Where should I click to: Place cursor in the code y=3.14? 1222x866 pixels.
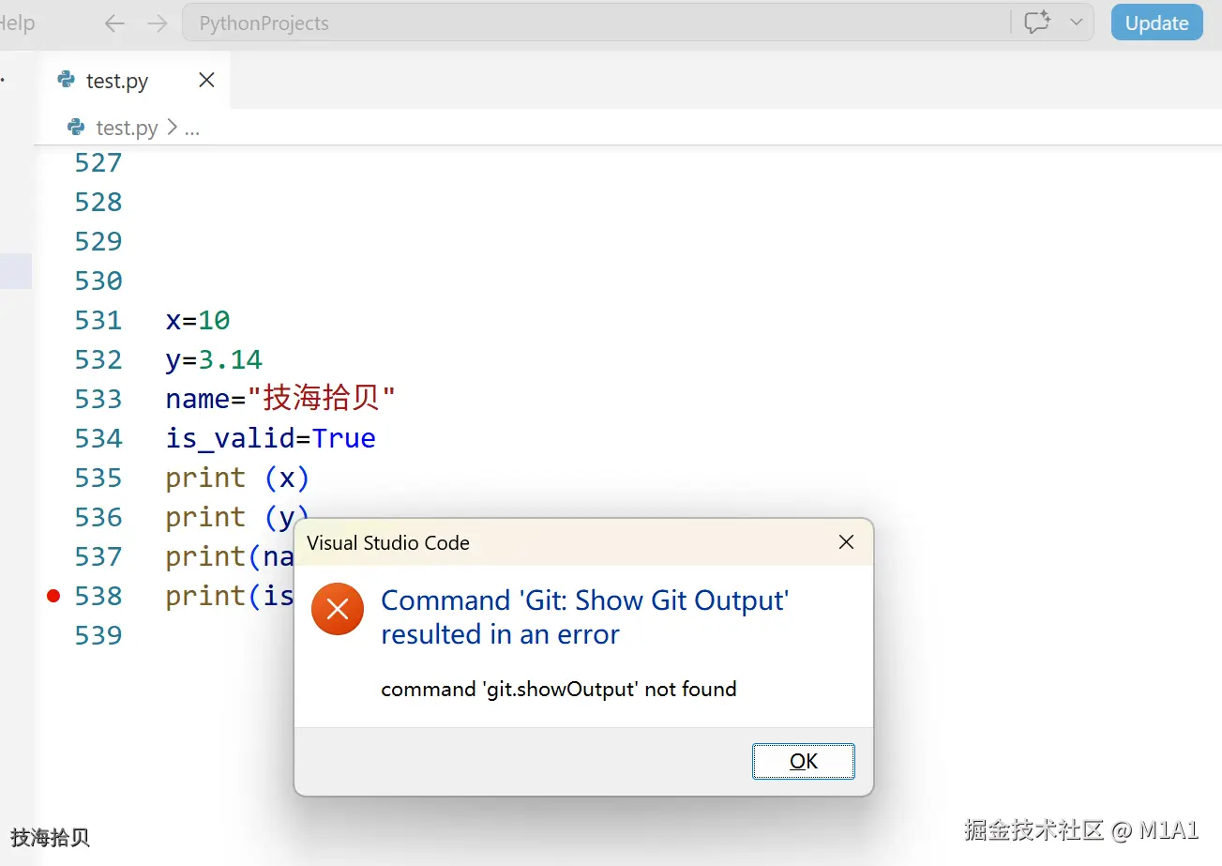214,360
